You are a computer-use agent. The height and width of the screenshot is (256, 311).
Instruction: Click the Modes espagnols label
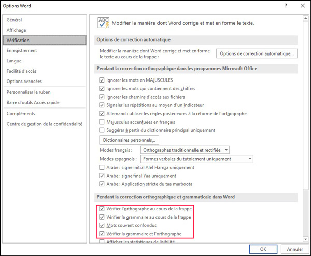118,159
